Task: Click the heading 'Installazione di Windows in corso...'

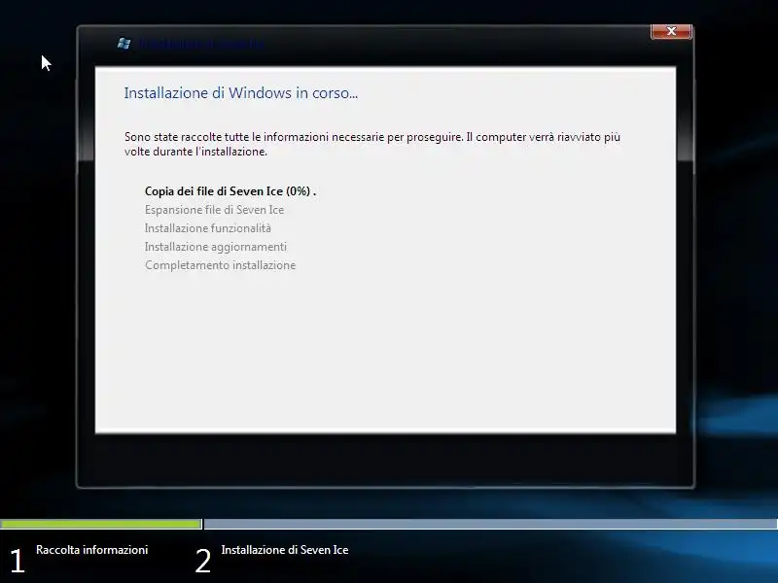Action: coord(240,93)
